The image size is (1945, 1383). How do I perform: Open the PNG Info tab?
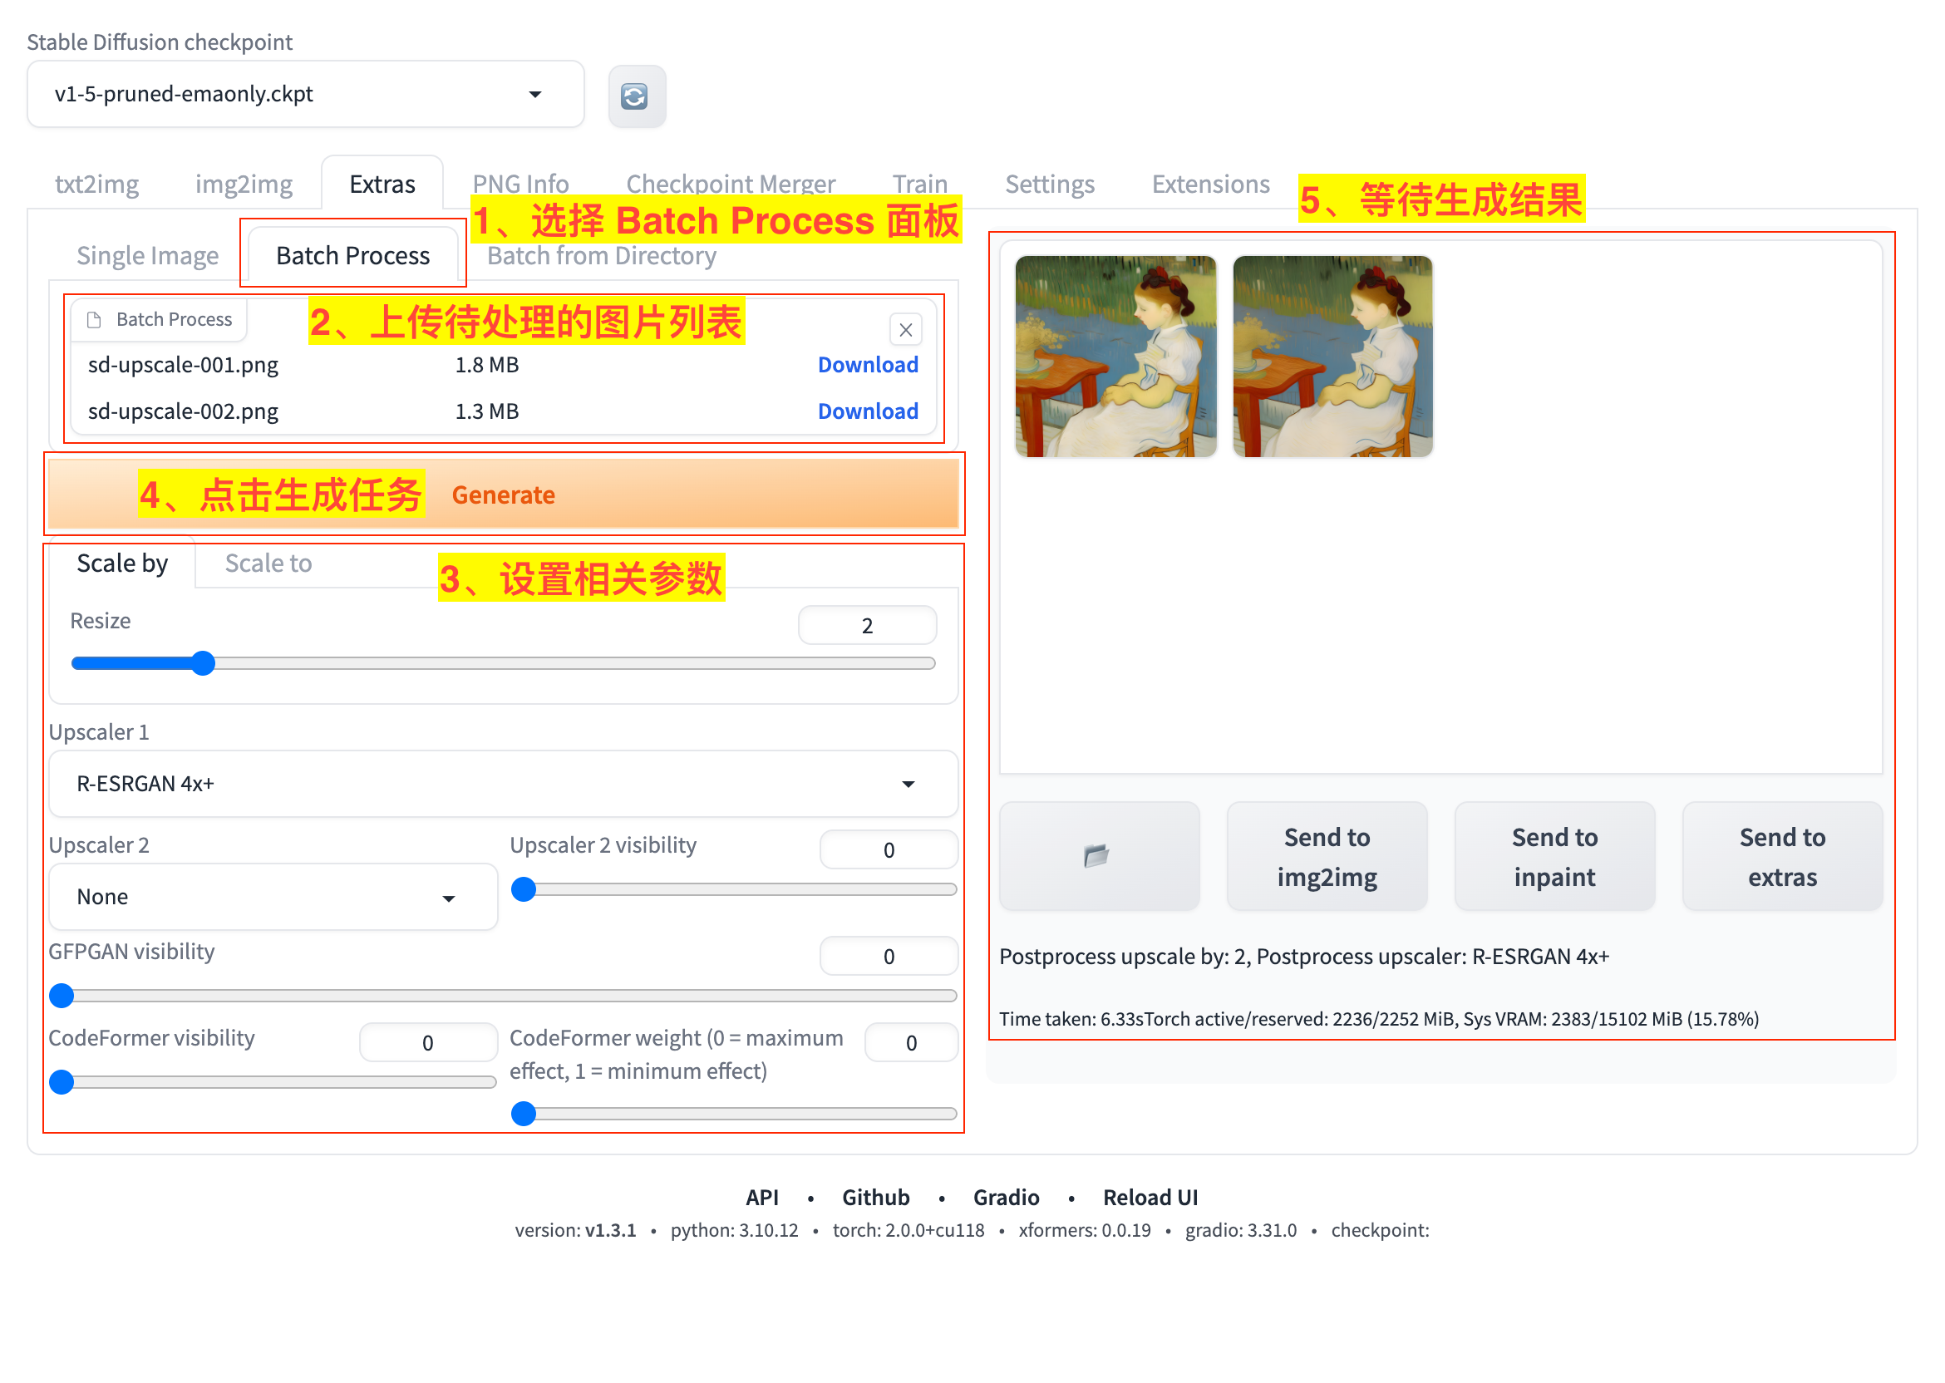point(520,183)
